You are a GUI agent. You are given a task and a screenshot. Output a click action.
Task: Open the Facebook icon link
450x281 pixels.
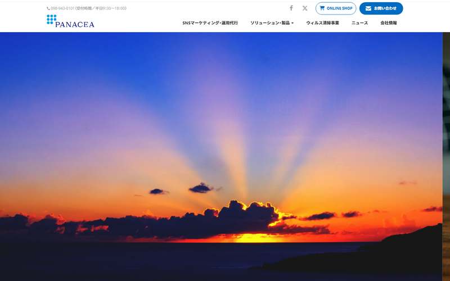click(291, 8)
